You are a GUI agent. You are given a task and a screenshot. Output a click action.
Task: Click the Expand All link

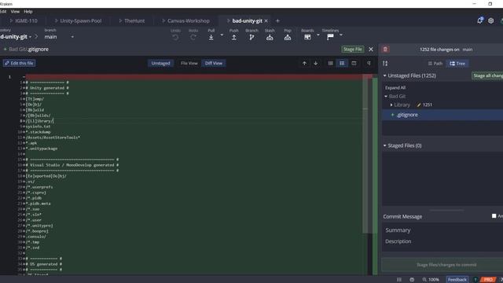pos(395,87)
